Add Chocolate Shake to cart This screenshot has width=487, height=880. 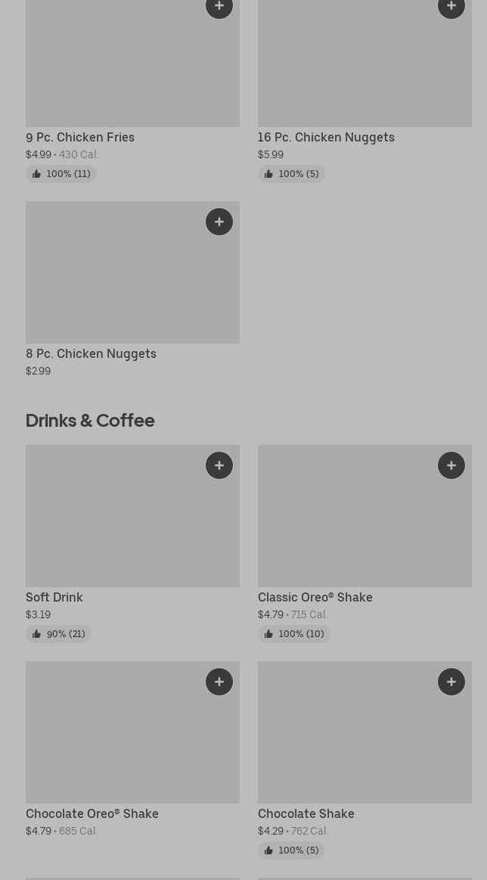point(451,682)
